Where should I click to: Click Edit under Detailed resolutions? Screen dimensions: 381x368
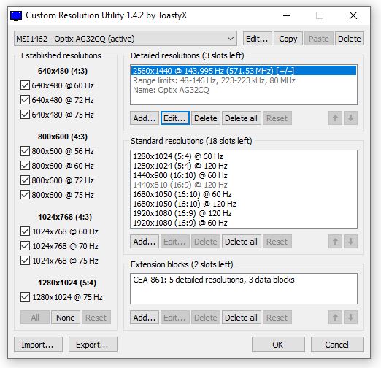[174, 118]
